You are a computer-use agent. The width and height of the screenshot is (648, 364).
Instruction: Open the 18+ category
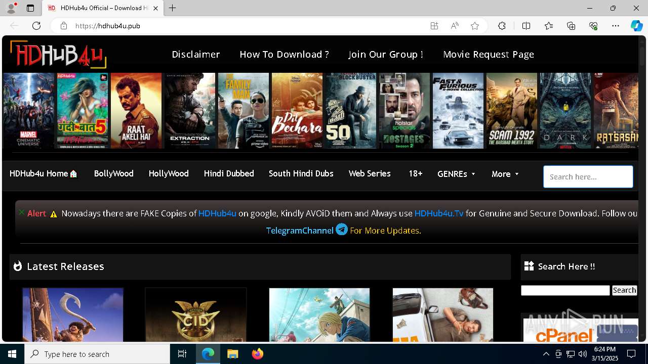pyautogui.click(x=416, y=173)
